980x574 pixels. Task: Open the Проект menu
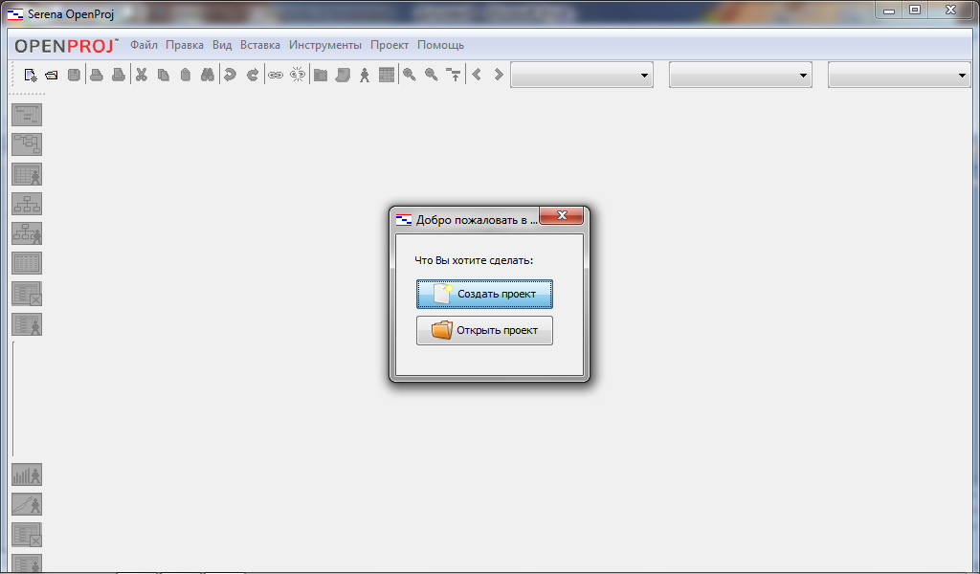pos(390,45)
